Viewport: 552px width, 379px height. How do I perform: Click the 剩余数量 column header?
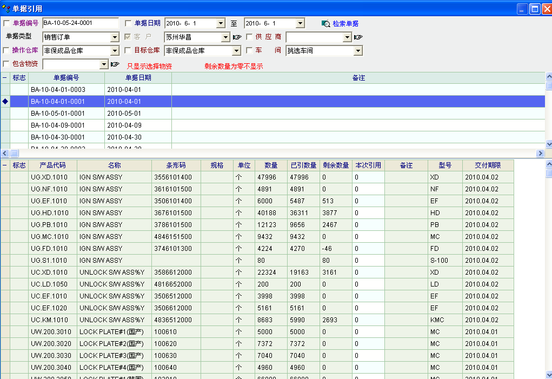pos(335,165)
